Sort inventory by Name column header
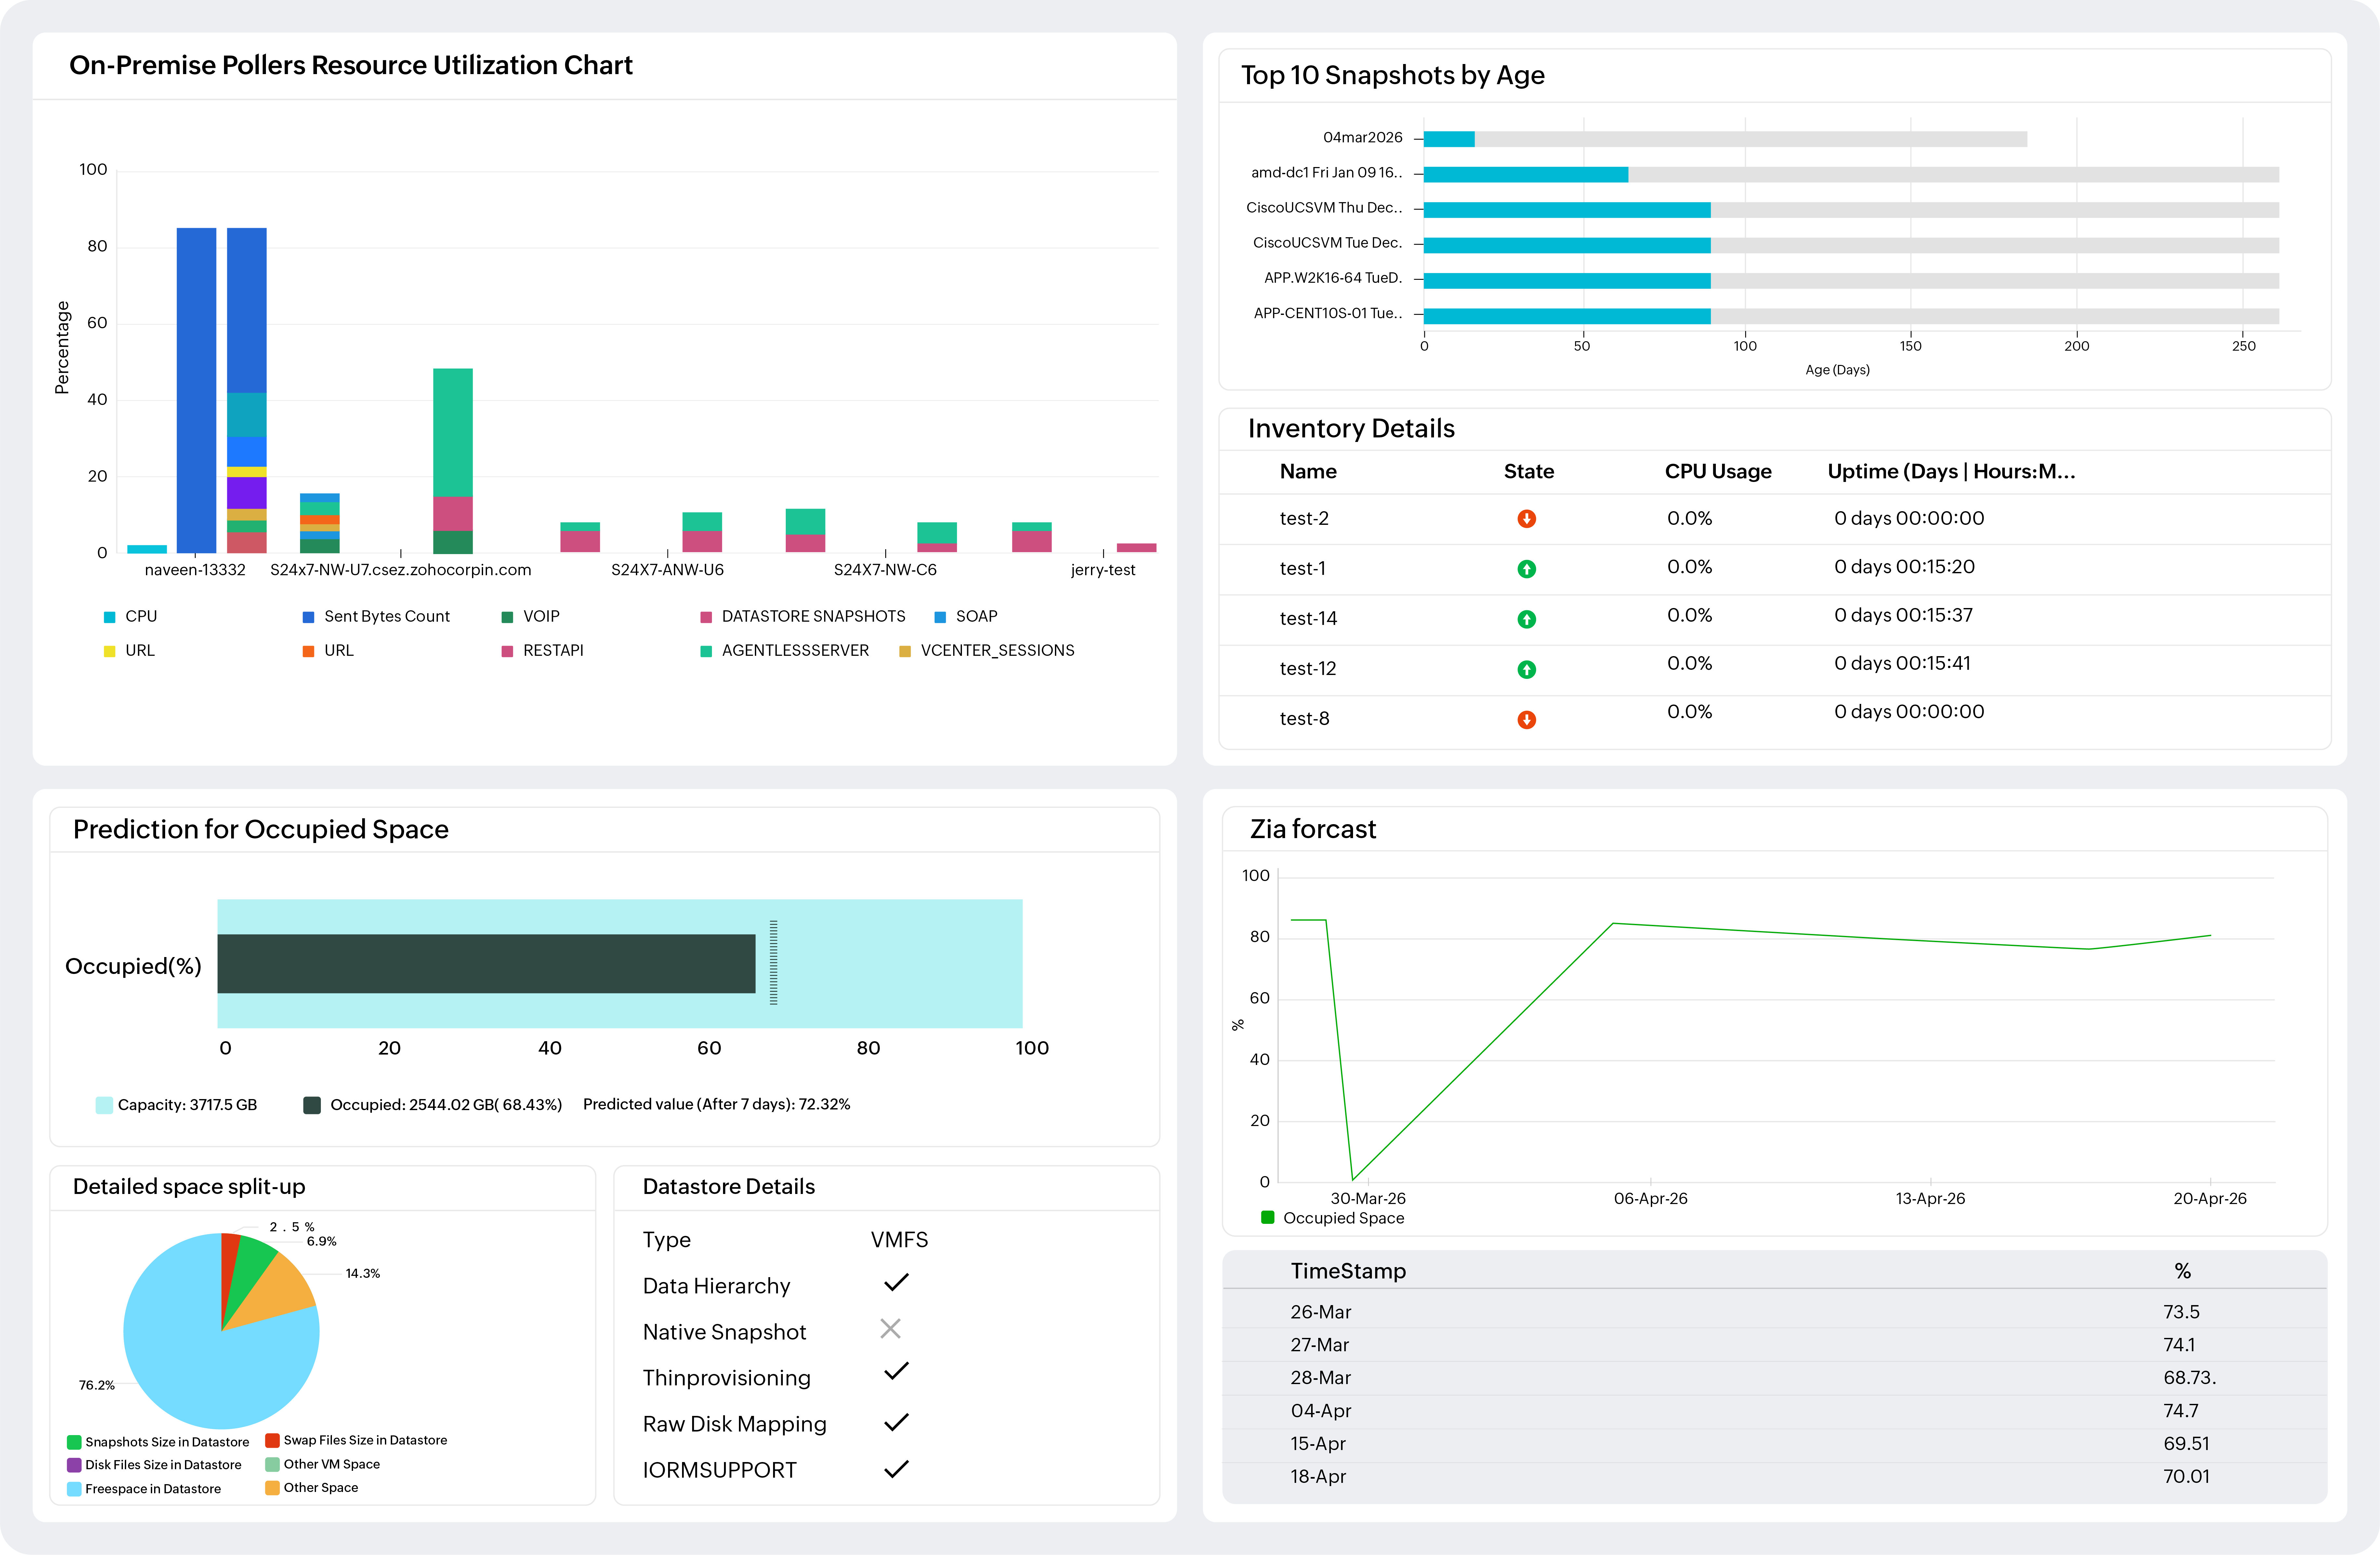The image size is (2380, 1555). click(1308, 472)
